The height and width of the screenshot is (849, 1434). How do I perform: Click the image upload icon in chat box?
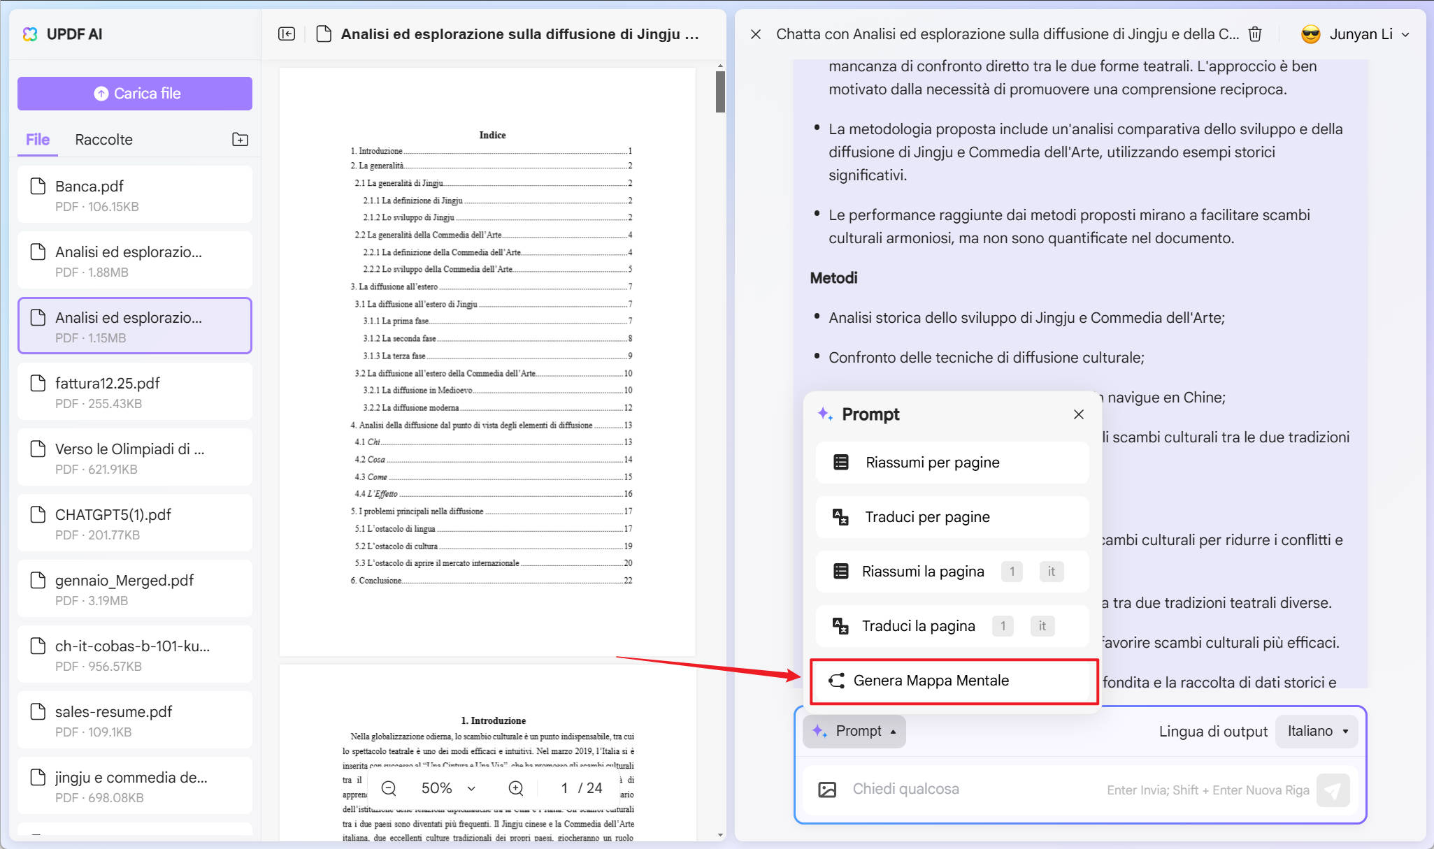(827, 790)
